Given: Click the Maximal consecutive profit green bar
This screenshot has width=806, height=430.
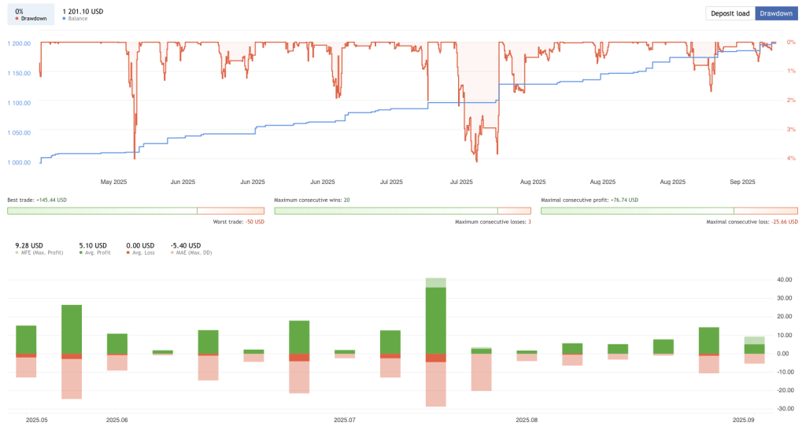Looking at the screenshot, I should point(637,210).
